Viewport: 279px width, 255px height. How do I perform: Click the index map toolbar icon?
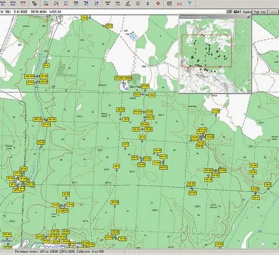click(118, 3)
